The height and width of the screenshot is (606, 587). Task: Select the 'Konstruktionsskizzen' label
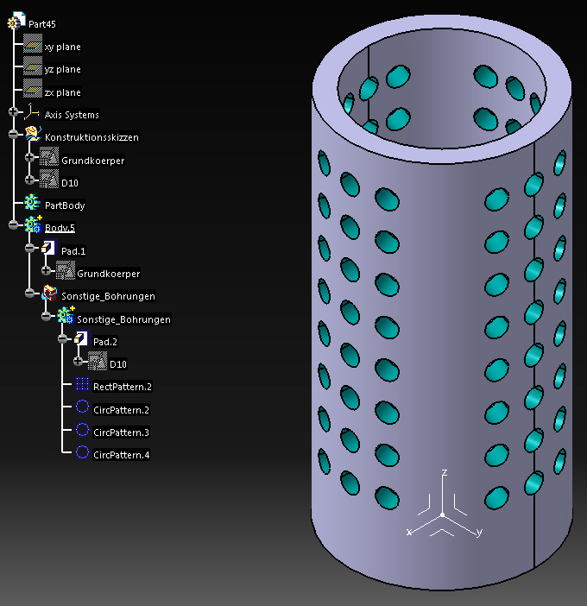point(92,137)
